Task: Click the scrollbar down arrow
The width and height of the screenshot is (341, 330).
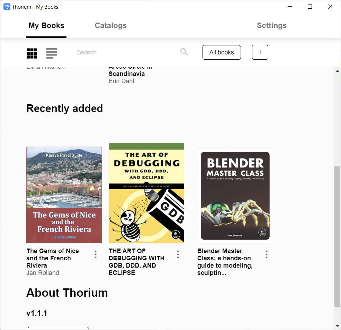Action: coord(337,326)
